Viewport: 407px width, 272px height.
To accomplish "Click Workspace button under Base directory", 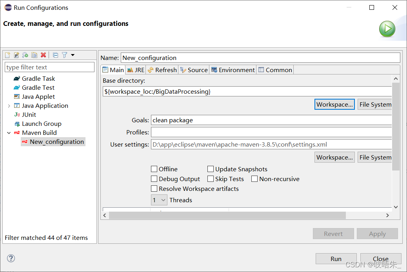I will 334,104.
